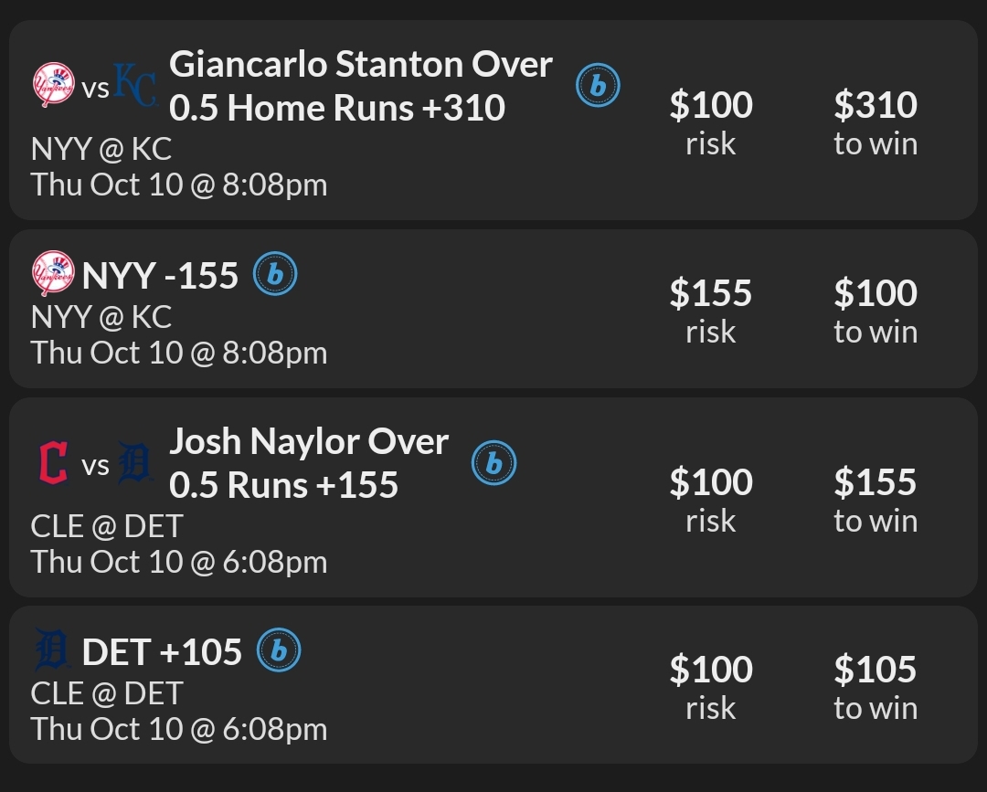Screen dimensions: 987x792
Task: Click the Royals KC logo
Action: tap(134, 85)
